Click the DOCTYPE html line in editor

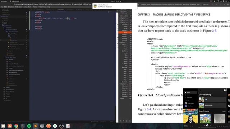point(42,12)
